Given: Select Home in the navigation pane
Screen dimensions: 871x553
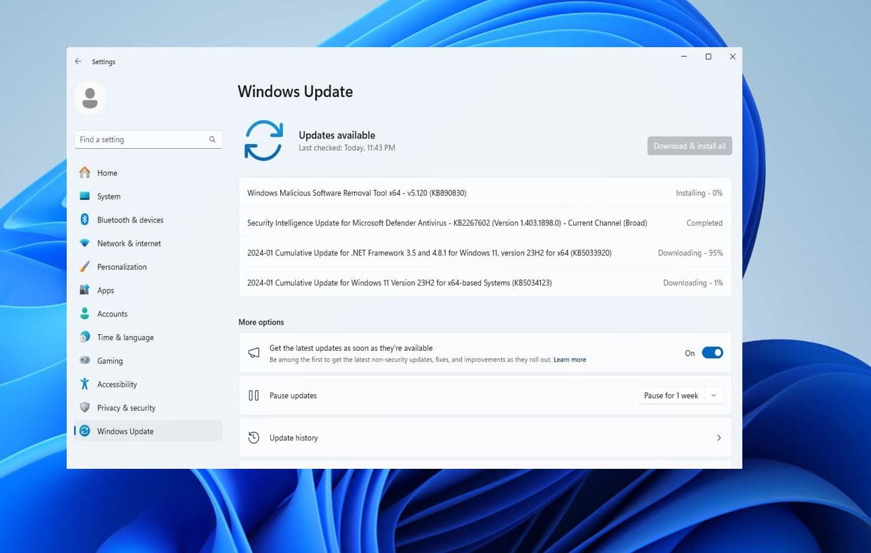Looking at the screenshot, I should pos(106,172).
